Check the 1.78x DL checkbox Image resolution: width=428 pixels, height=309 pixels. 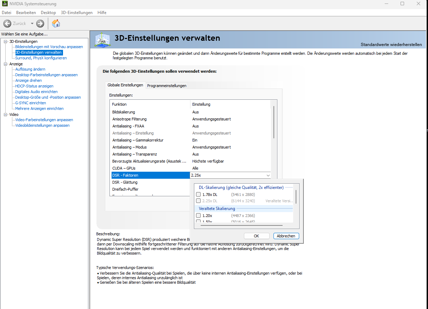pyautogui.click(x=199, y=195)
